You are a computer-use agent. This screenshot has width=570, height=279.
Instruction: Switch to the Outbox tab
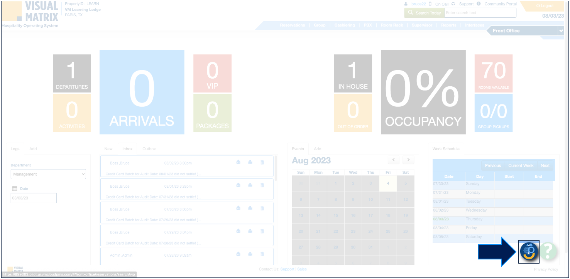[149, 149]
